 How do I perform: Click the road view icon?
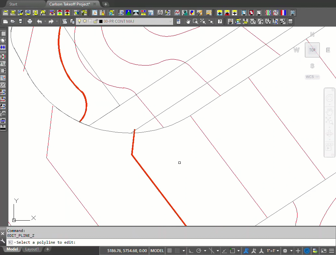coord(136,13)
